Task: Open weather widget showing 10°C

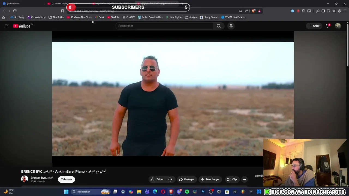Action: [8, 191]
